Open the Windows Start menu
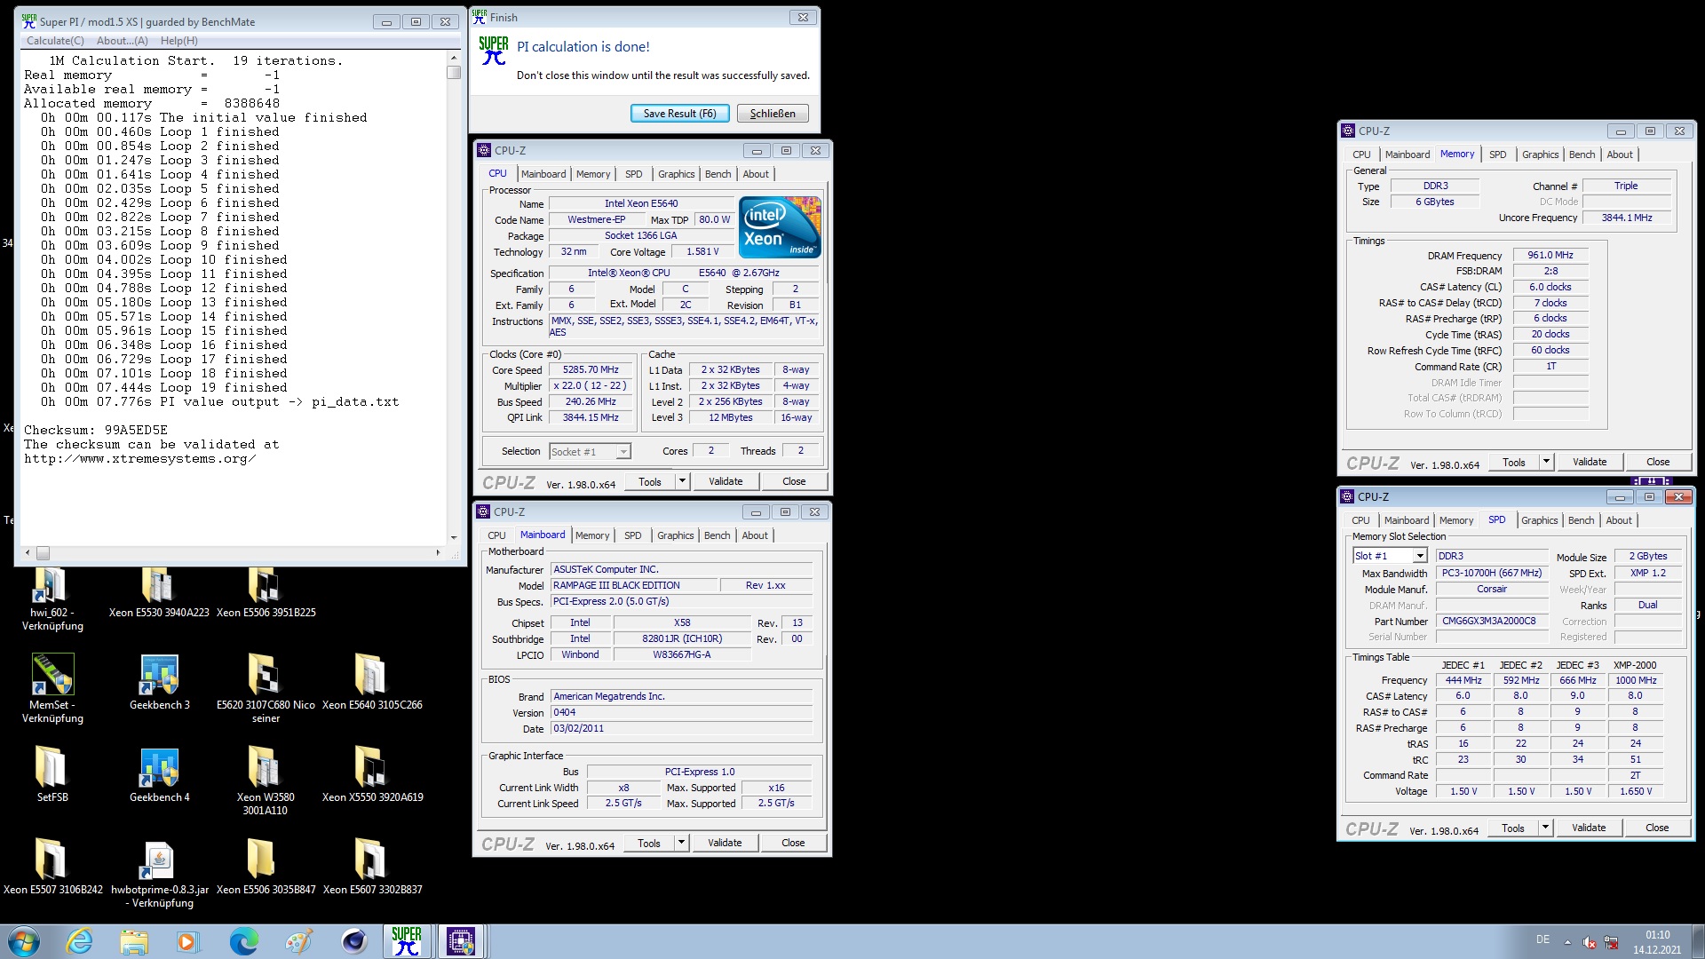1705x959 pixels. coord(23,941)
